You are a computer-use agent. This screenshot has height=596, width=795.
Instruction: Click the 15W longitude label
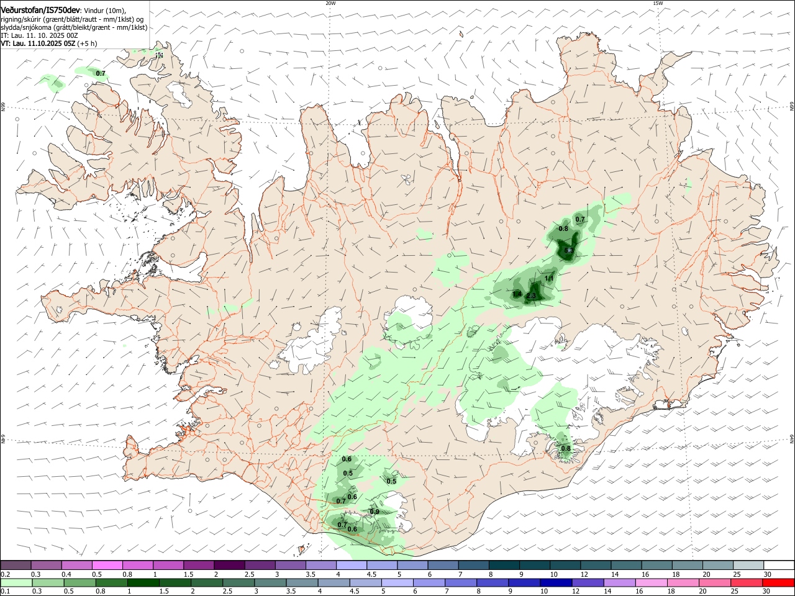coord(658,3)
